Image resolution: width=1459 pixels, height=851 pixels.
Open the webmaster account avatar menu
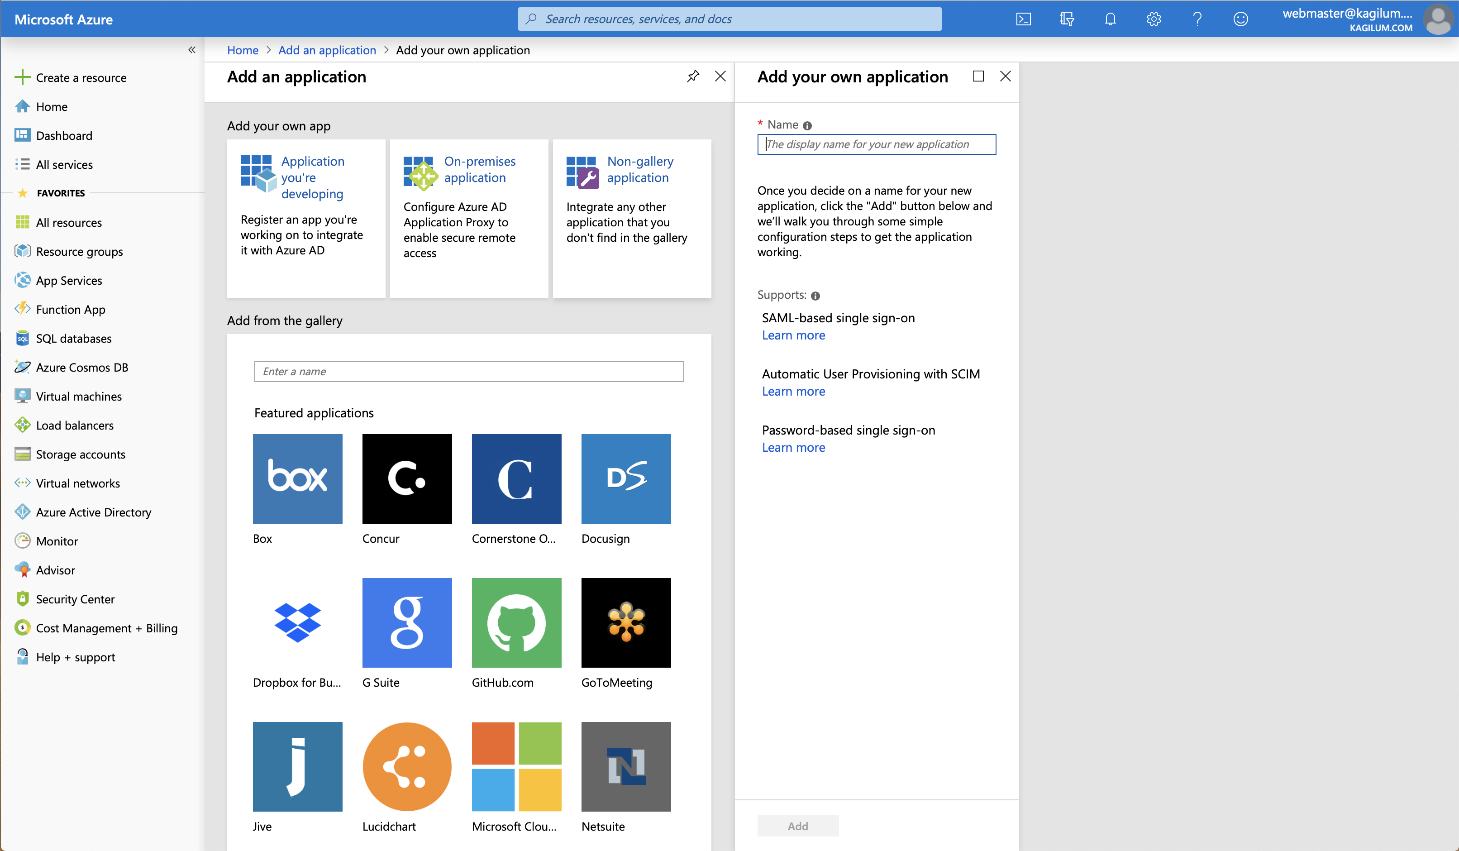coord(1439,19)
